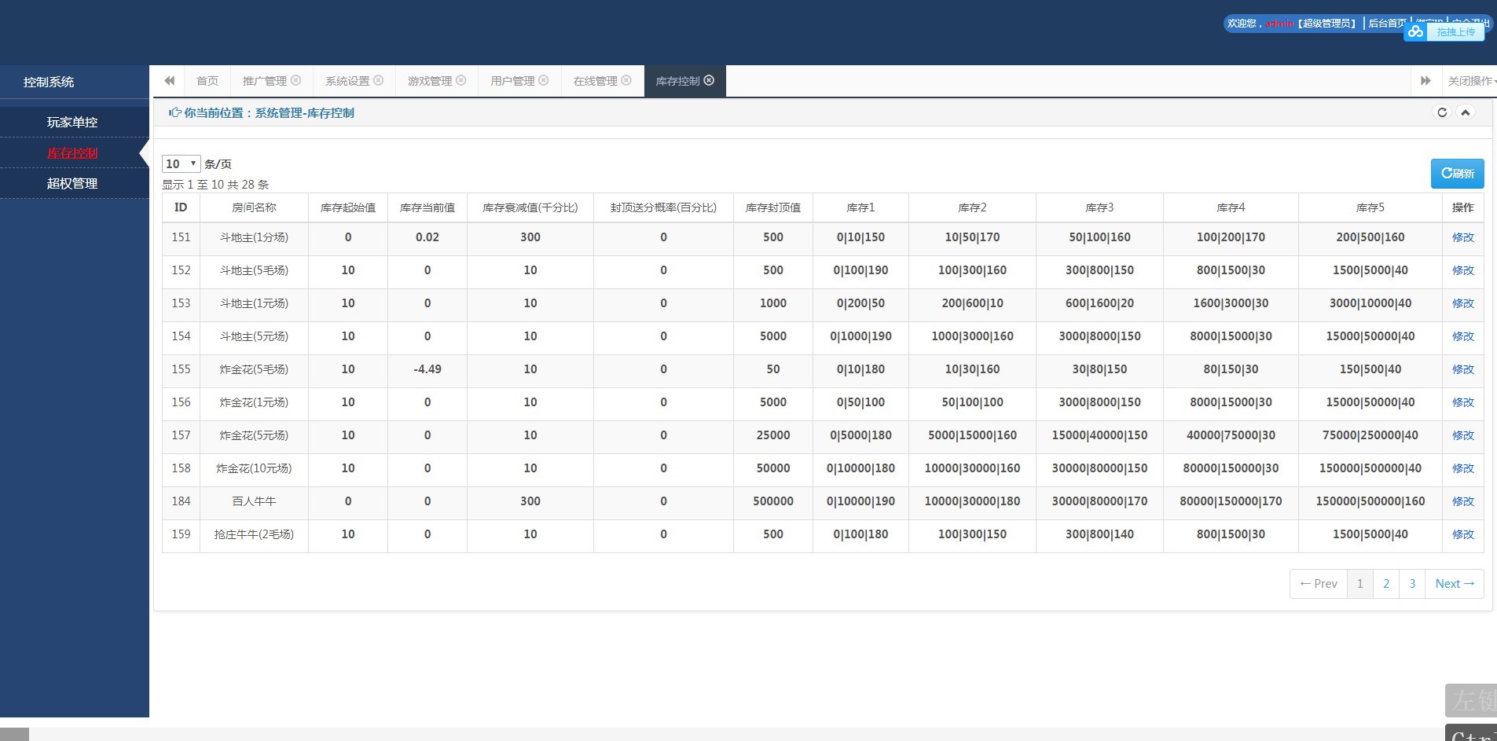Viewport: 1497px width, 741px height.
Task: Open the rows-per-page dropdown
Action: click(181, 163)
